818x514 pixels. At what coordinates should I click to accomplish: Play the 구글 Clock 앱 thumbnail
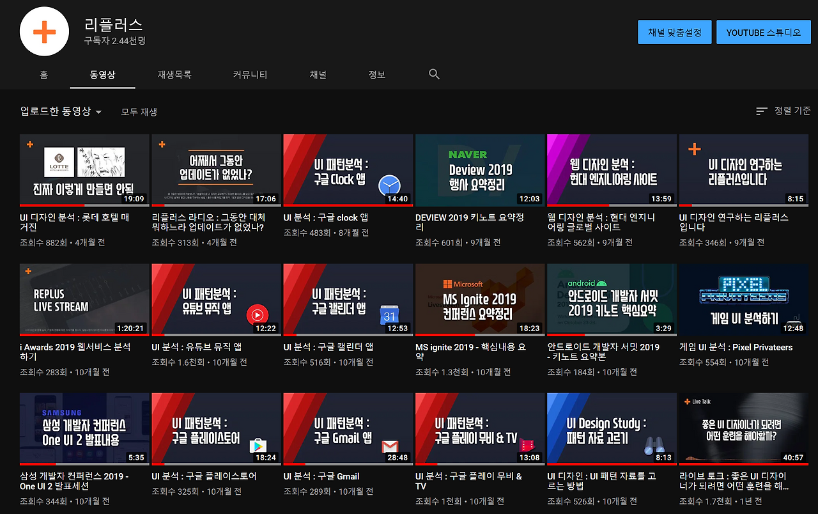point(348,170)
